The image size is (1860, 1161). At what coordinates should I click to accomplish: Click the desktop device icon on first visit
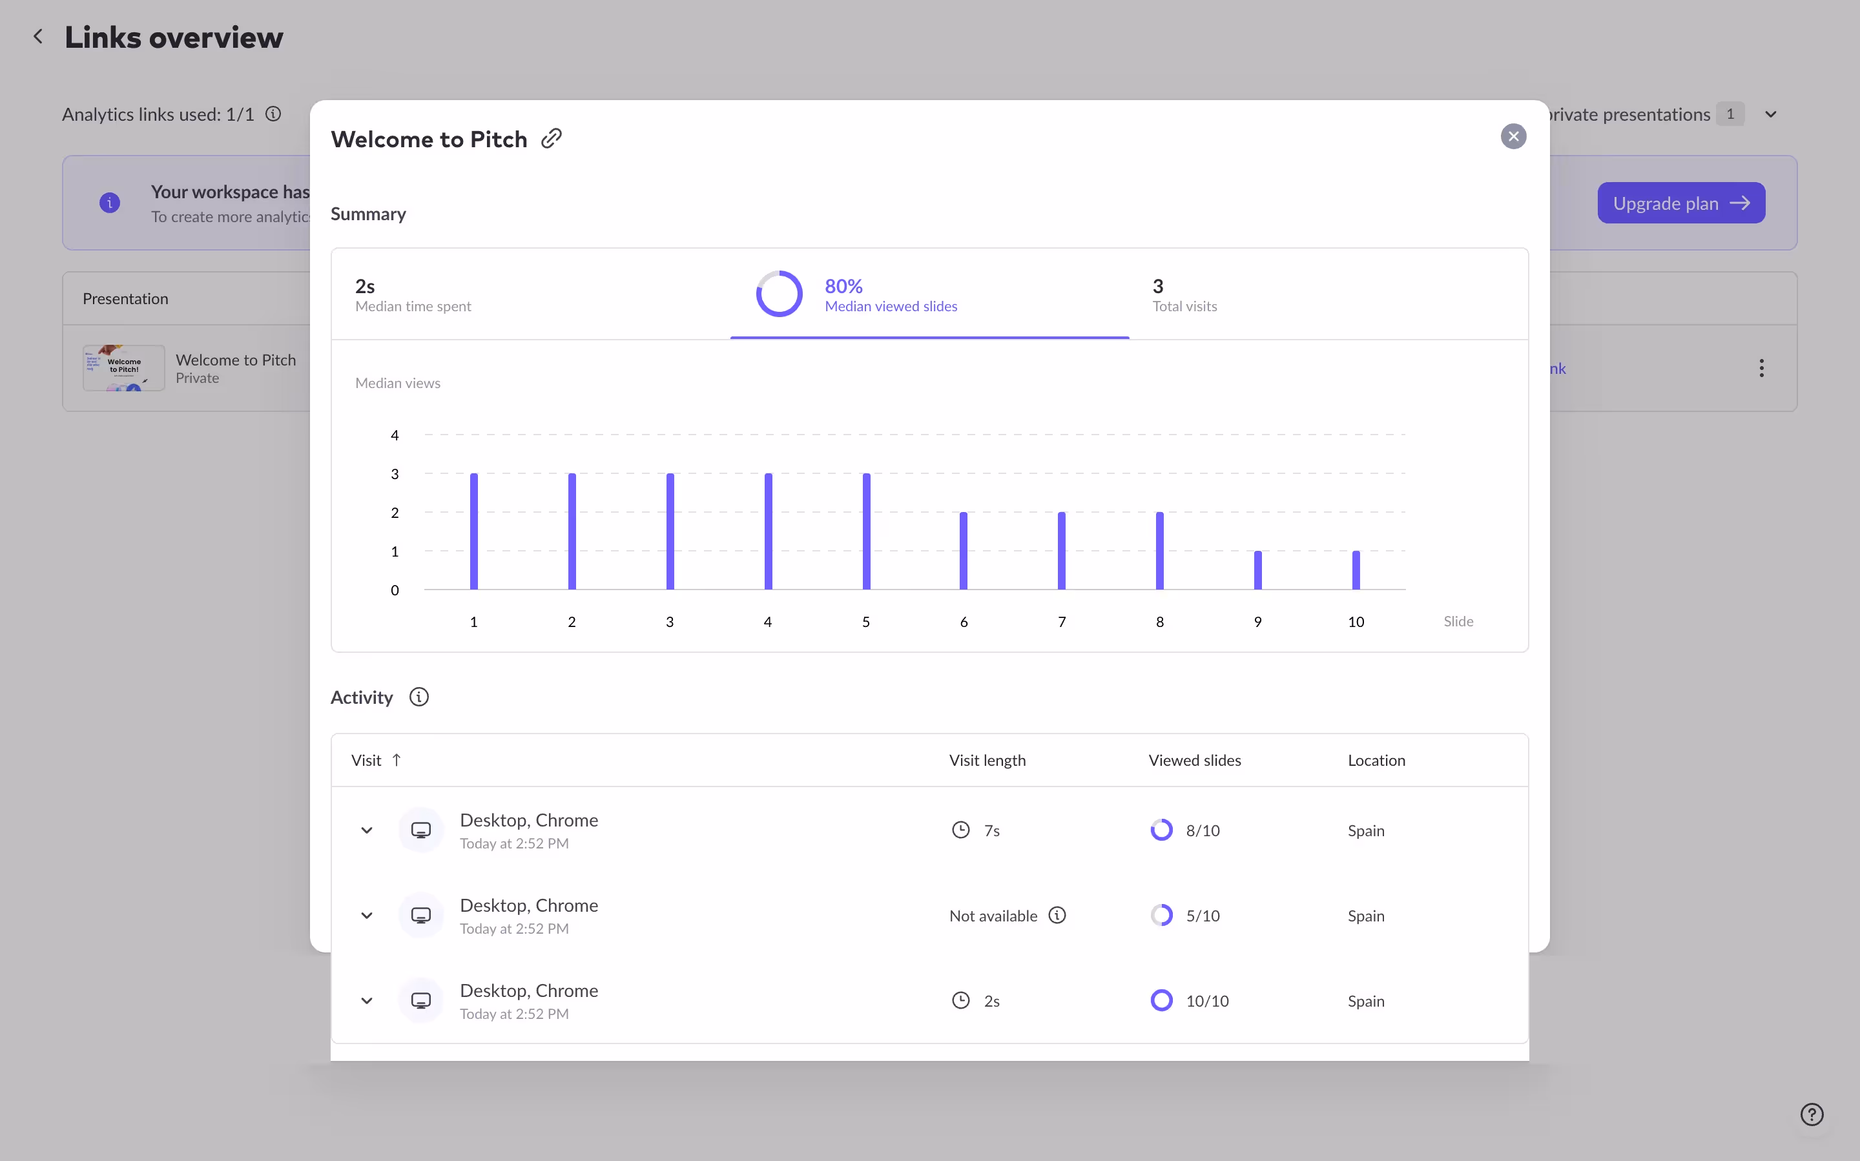click(421, 829)
